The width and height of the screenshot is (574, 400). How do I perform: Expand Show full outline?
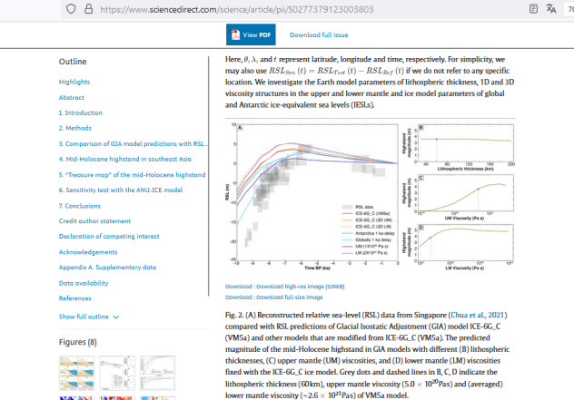click(89, 317)
